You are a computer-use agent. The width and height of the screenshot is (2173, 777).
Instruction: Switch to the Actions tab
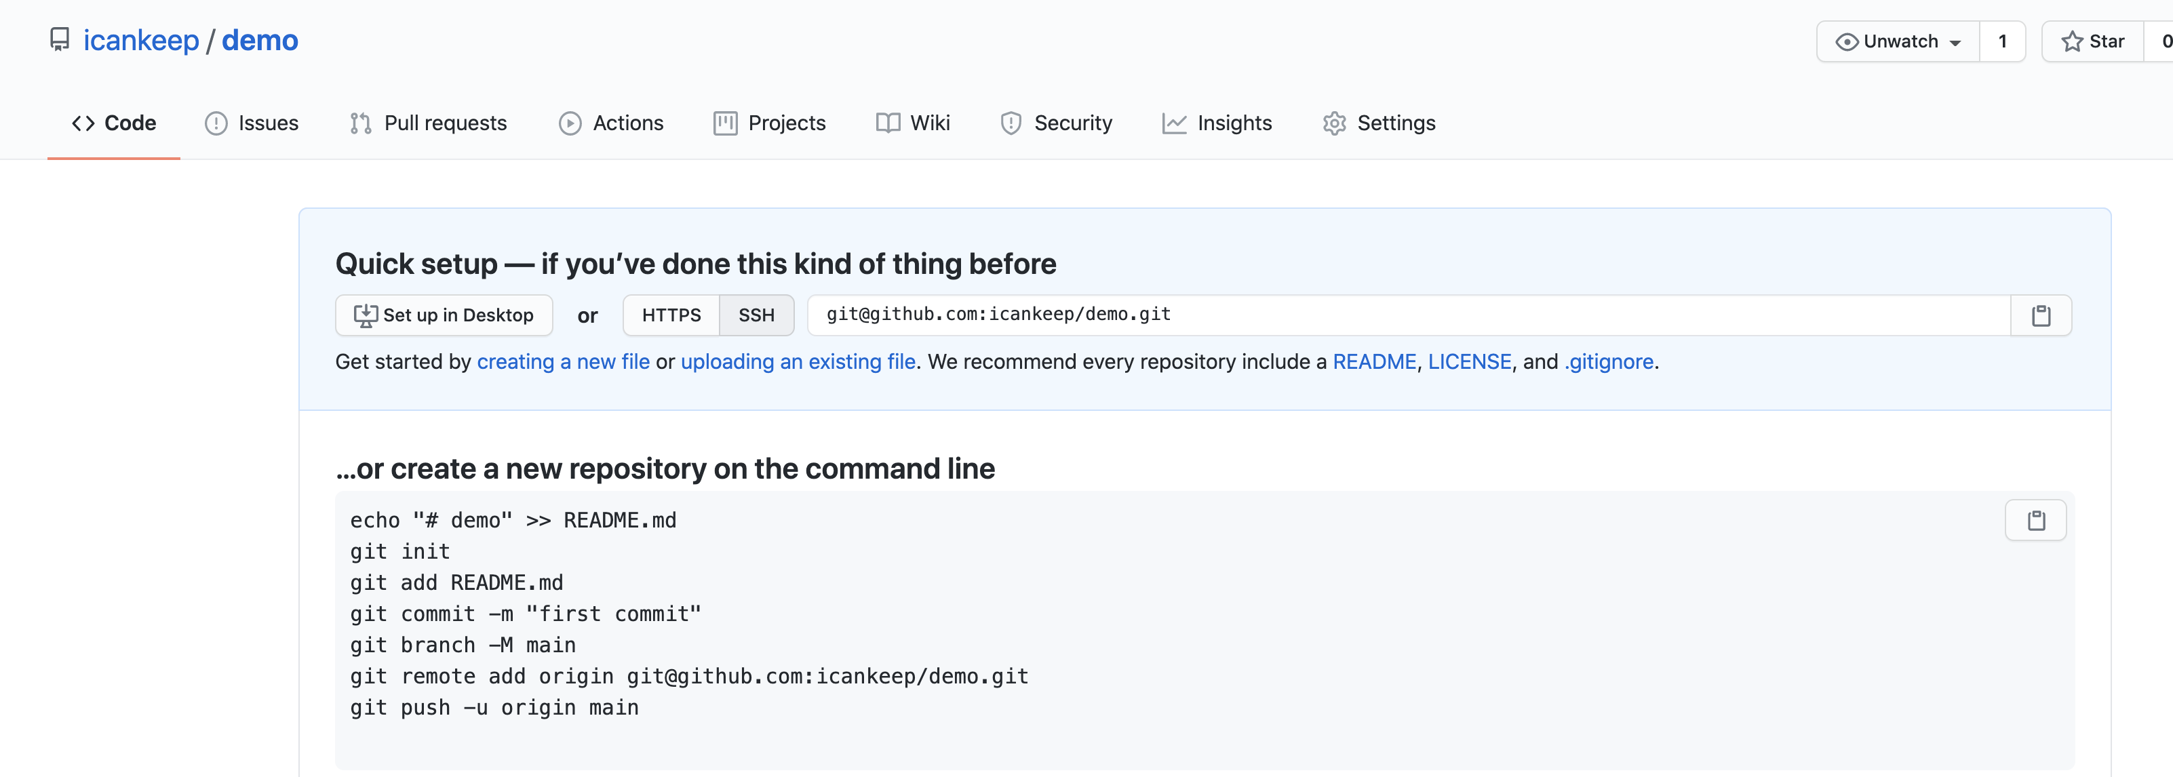611,123
